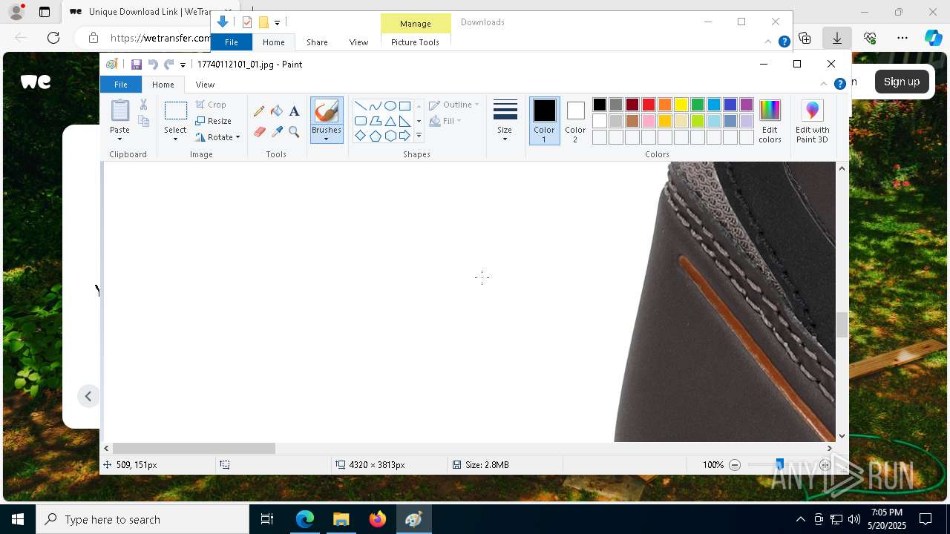Expand the Shapes gallery more arrow
The height and width of the screenshot is (534, 950).
point(419,136)
